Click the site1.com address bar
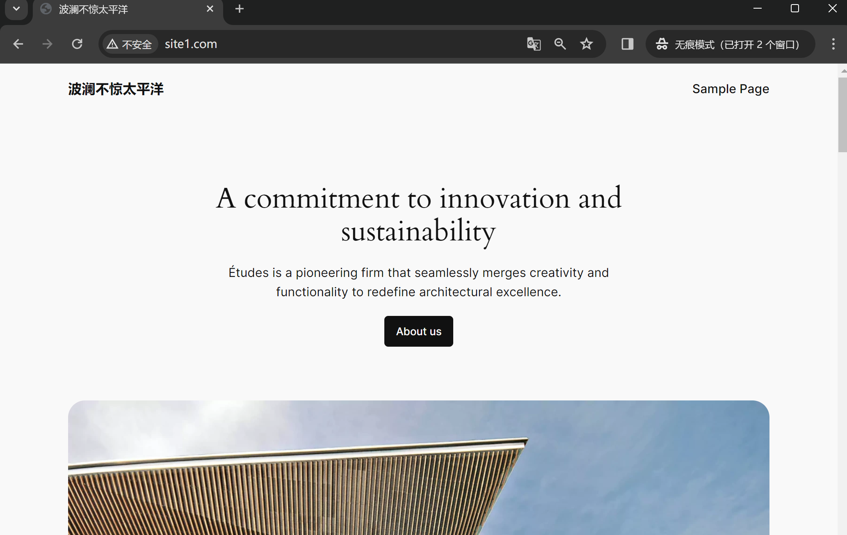Screen dimensions: 847x535 point(328,44)
